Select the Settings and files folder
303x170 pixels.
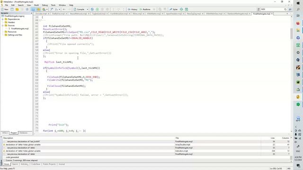point(15,35)
